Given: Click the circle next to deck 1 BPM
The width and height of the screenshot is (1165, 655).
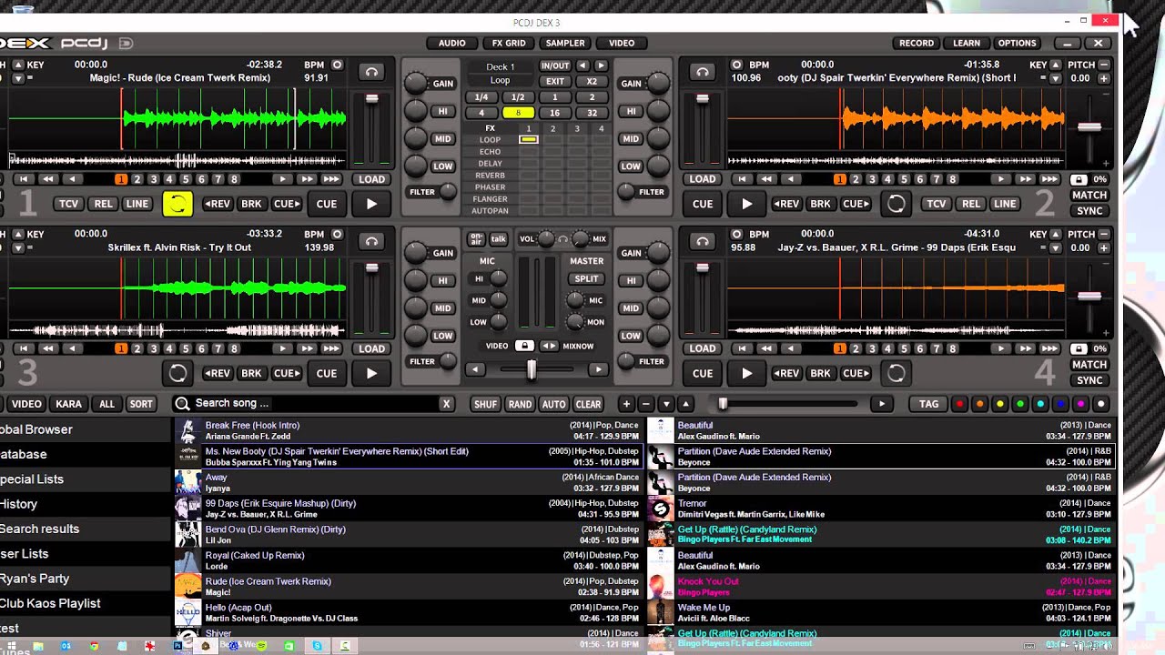Looking at the screenshot, I should click(337, 65).
